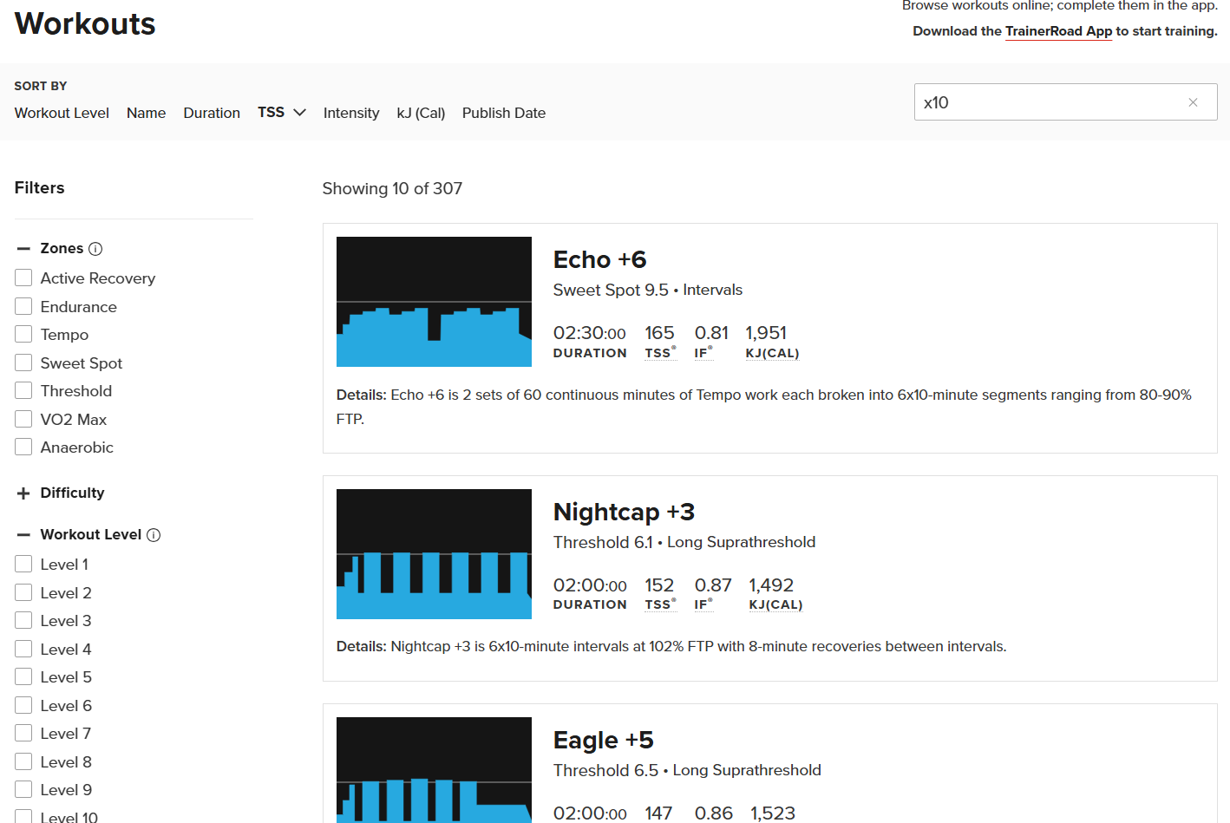Image resolution: width=1230 pixels, height=823 pixels.
Task: Check the Level 7 workout filter
Action: coord(23,734)
